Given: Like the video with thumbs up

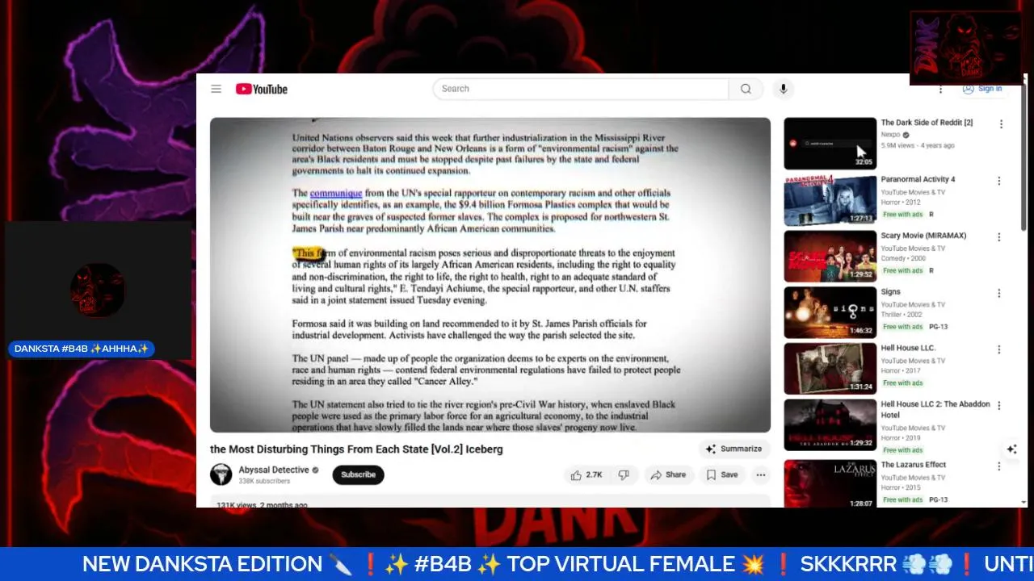Looking at the screenshot, I should pyautogui.click(x=586, y=475).
